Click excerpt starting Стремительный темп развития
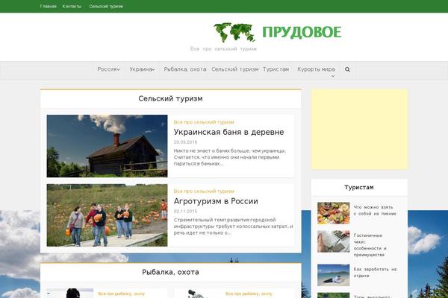This screenshot has height=298, width=448. pos(233,226)
